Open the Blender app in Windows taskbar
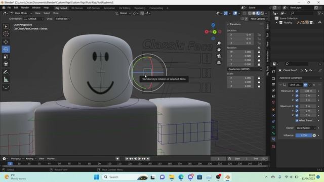 click(x=227, y=177)
